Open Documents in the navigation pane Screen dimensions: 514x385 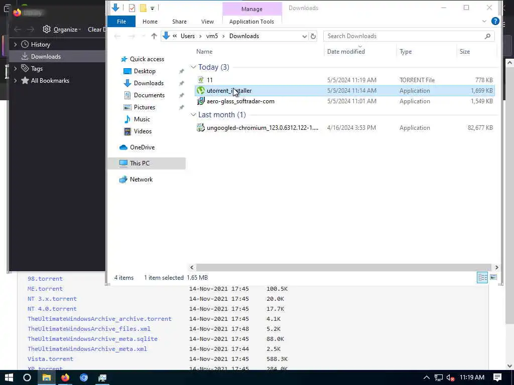[x=149, y=95]
